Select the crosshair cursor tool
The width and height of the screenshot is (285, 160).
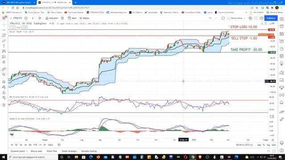tap(4, 25)
